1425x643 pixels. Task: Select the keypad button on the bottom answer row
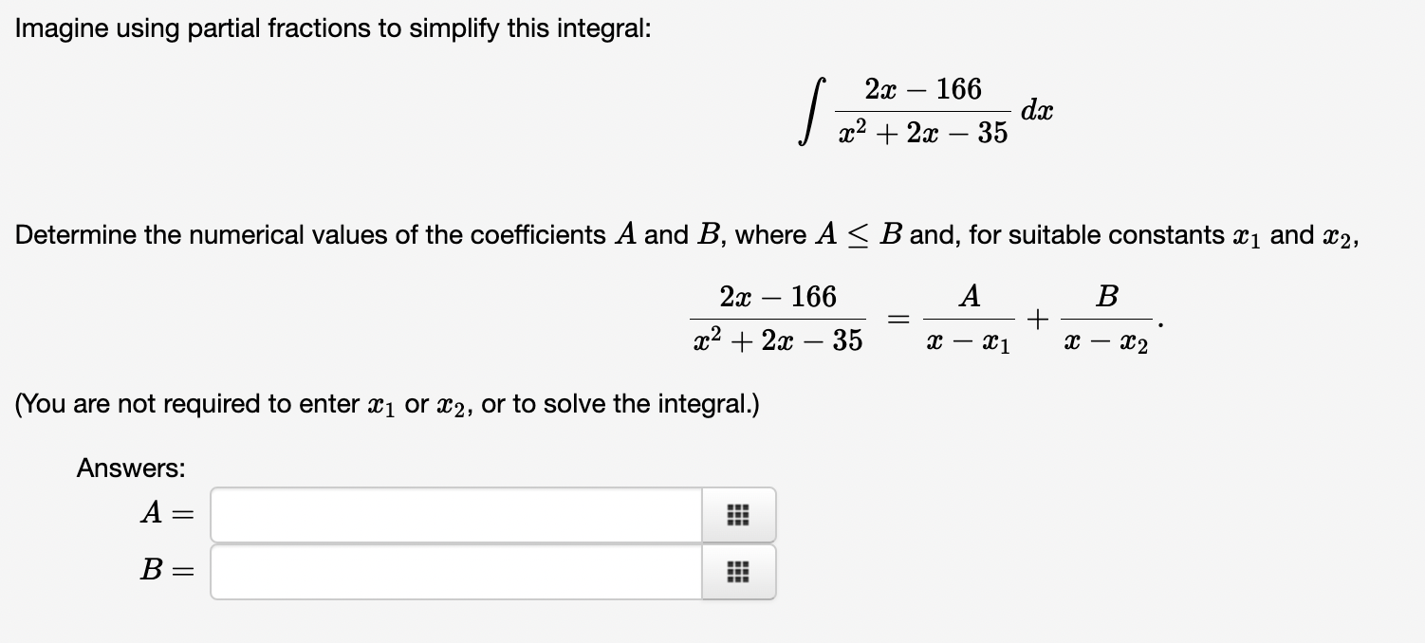[738, 571]
